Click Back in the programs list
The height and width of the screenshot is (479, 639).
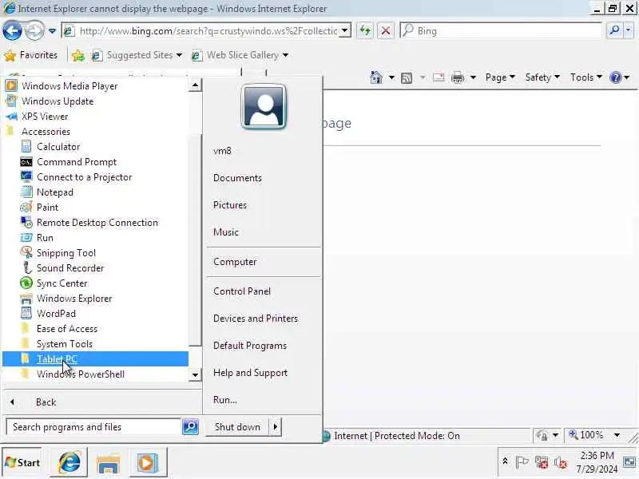(46, 402)
